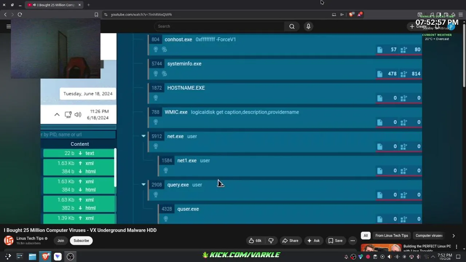Open the Brave Rewards triangle icon
Viewport: 466px width, 262px height.
click(x=360, y=15)
